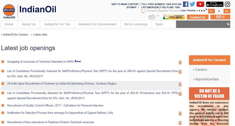Click orange bullet beside Scrapping of vacancies

coord(3,61)
